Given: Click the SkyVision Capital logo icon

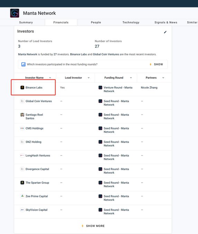Looking at the screenshot, I should [x=22, y=210].
